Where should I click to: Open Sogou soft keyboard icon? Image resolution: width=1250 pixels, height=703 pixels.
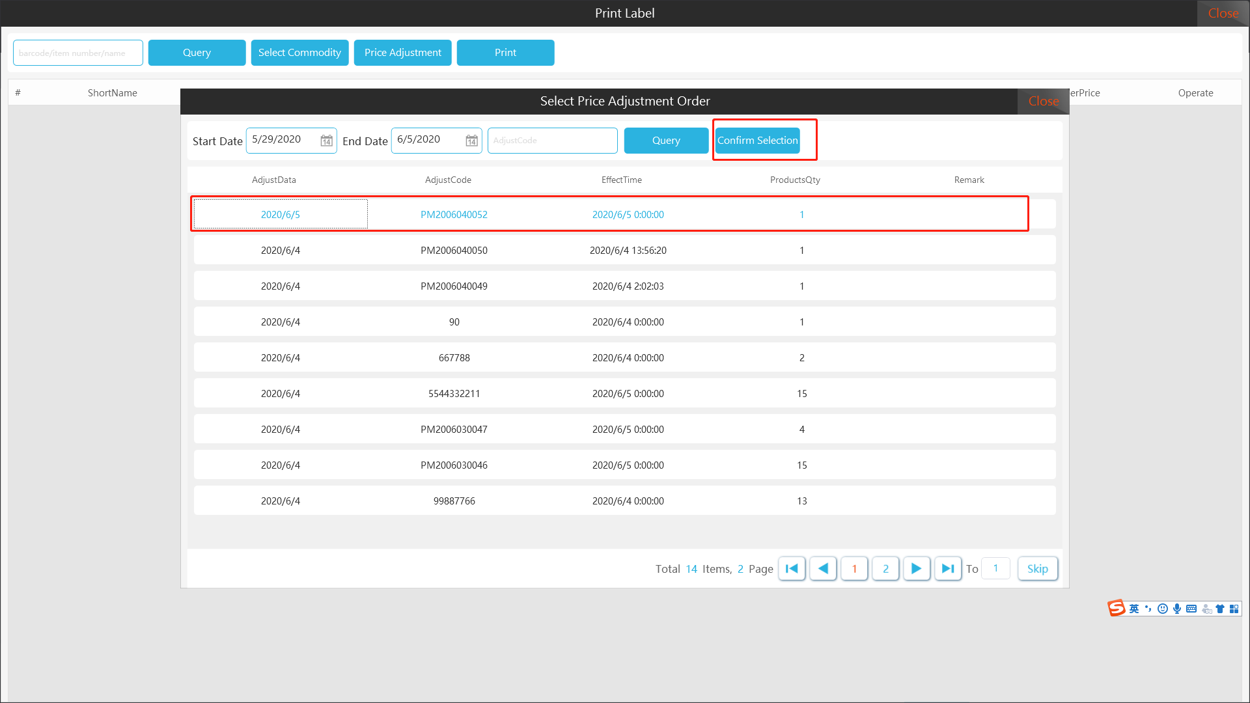(1191, 609)
